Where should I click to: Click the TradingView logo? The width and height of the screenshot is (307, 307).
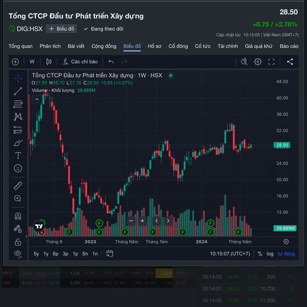[39, 227]
